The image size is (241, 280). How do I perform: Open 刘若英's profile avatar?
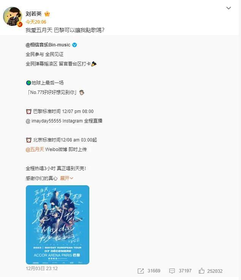[13, 16]
